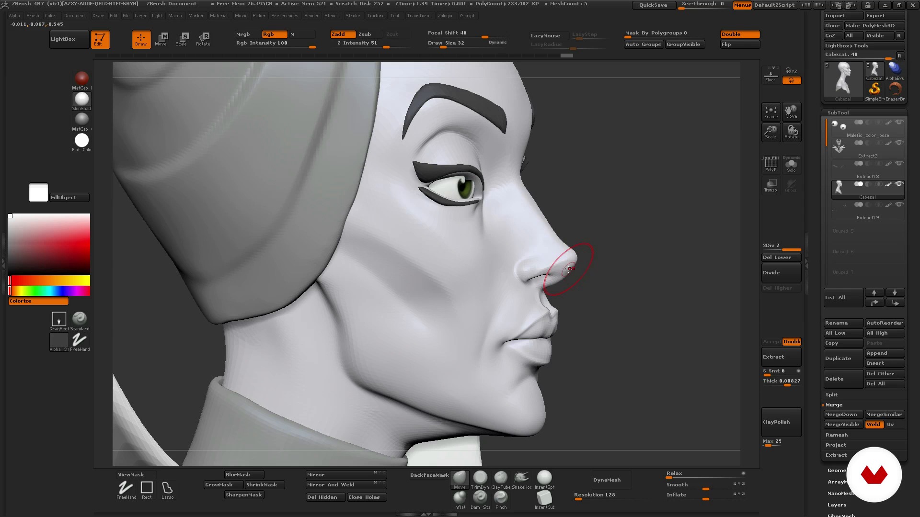Expand the Extract section
Image resolution: width=920 pixels, height=517 pixels.
(836, 455)
